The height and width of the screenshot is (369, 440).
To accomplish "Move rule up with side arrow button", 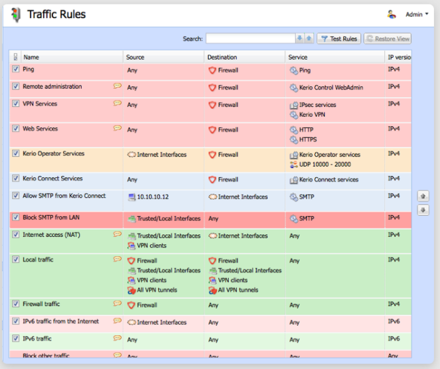I will tap(423, 196).
